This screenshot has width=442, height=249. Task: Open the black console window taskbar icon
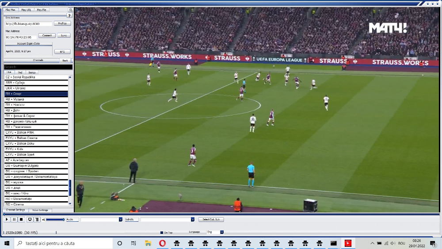click(x=333, y=243)
